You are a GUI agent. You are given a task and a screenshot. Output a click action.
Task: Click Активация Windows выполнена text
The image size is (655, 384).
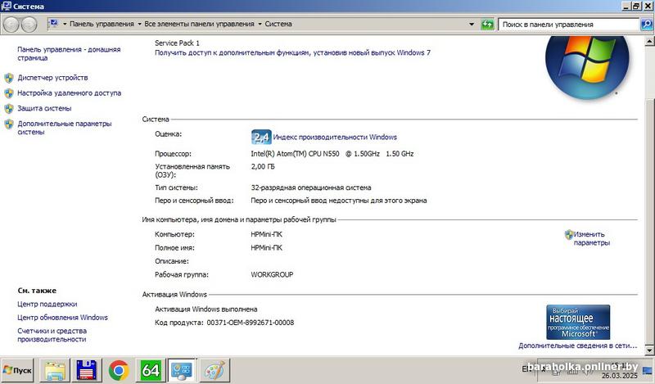coord(206,309)
